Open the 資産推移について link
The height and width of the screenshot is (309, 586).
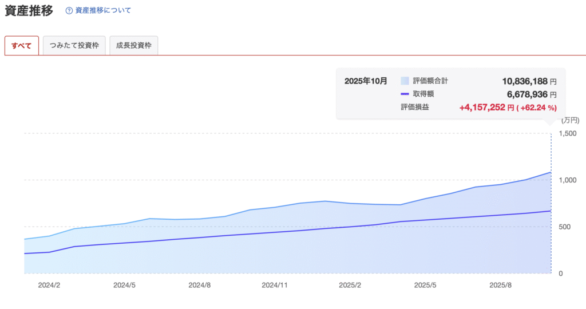pos(103,10)
